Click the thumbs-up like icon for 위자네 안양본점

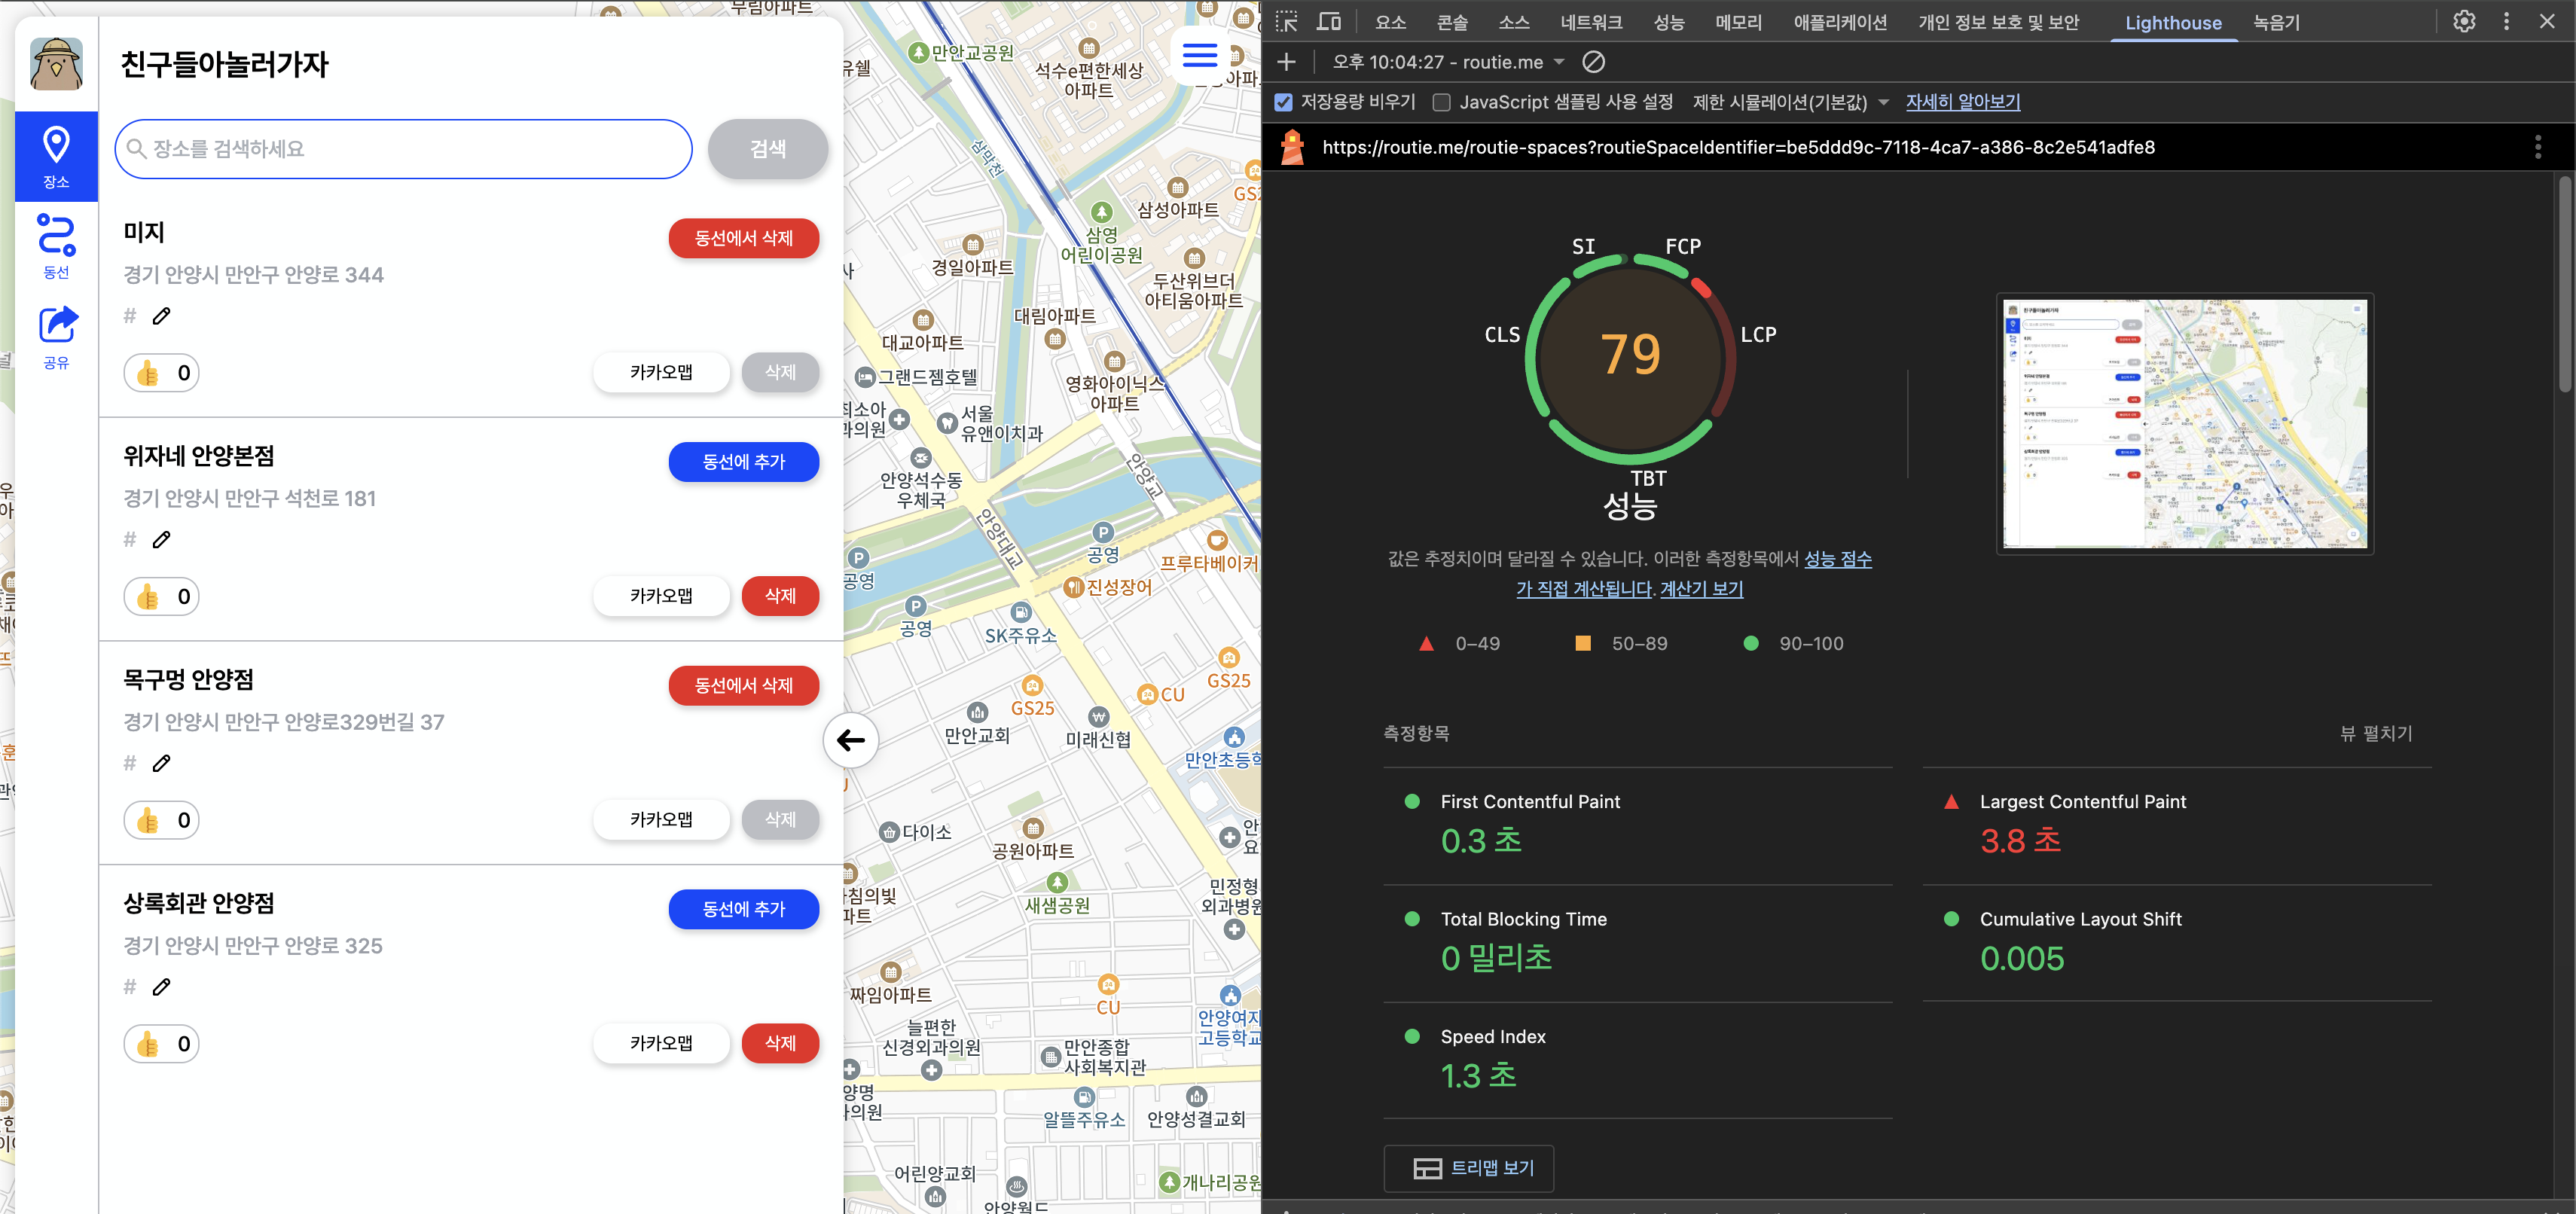pos(148,597)
